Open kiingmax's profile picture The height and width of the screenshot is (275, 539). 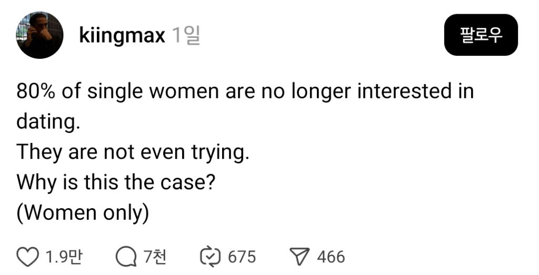(40, 35)
